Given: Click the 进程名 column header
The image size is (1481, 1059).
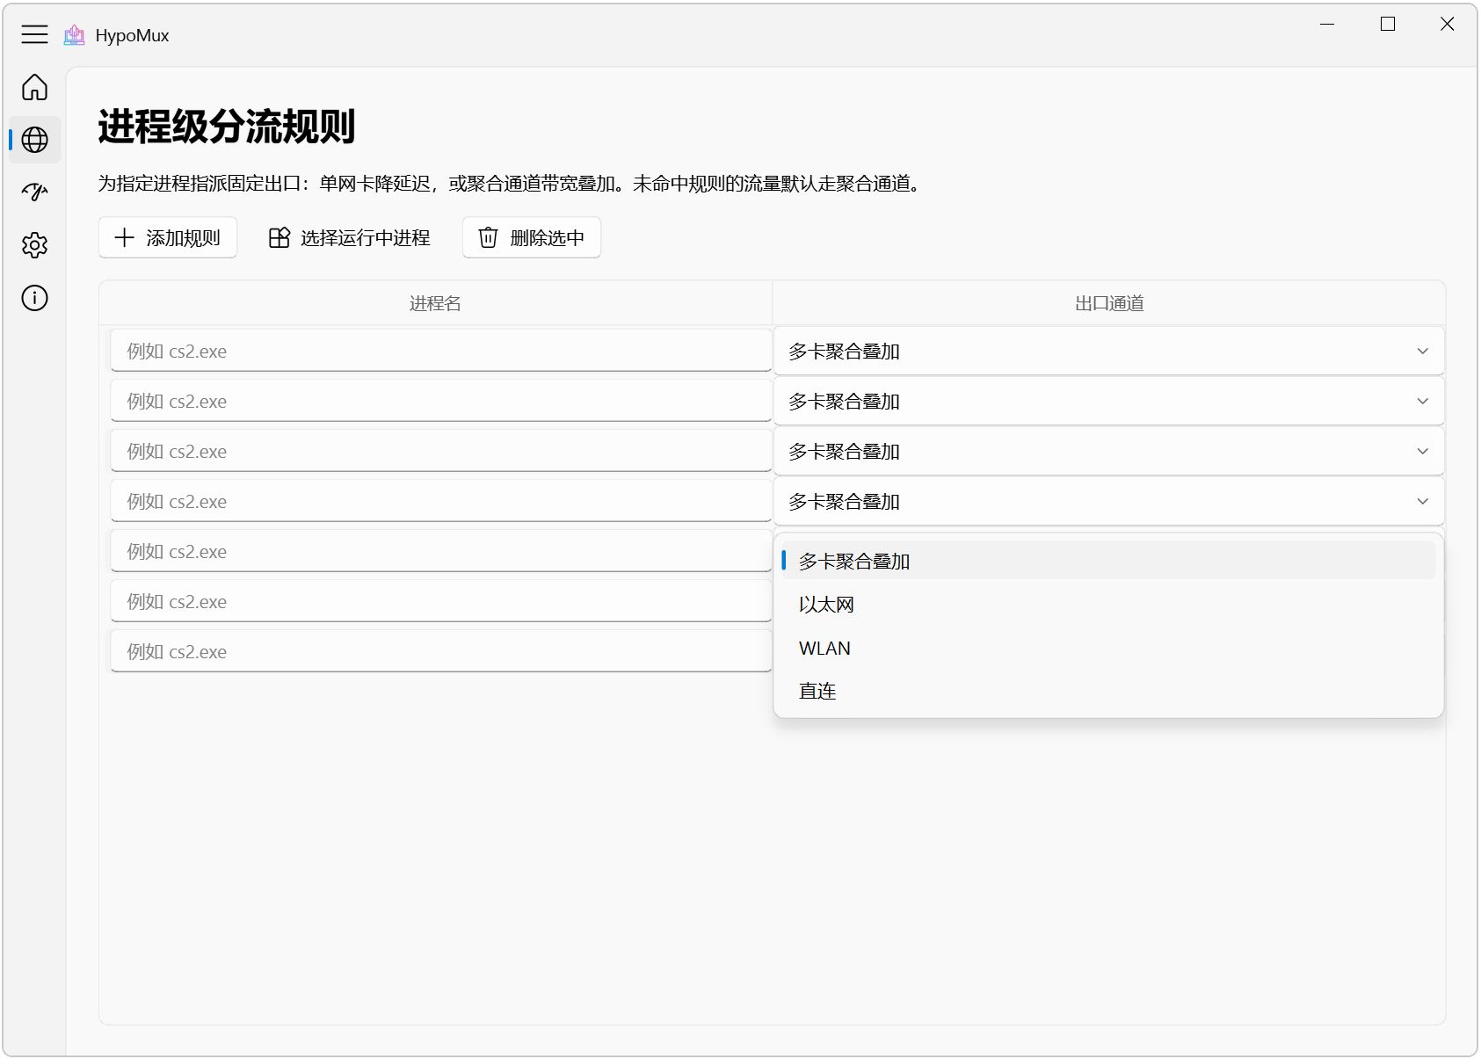Looking at the screenshot, I should [435, 304].
